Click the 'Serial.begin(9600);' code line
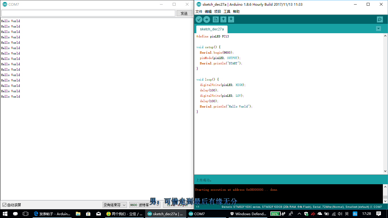This screenshot has width=388, height=218. 217,53
